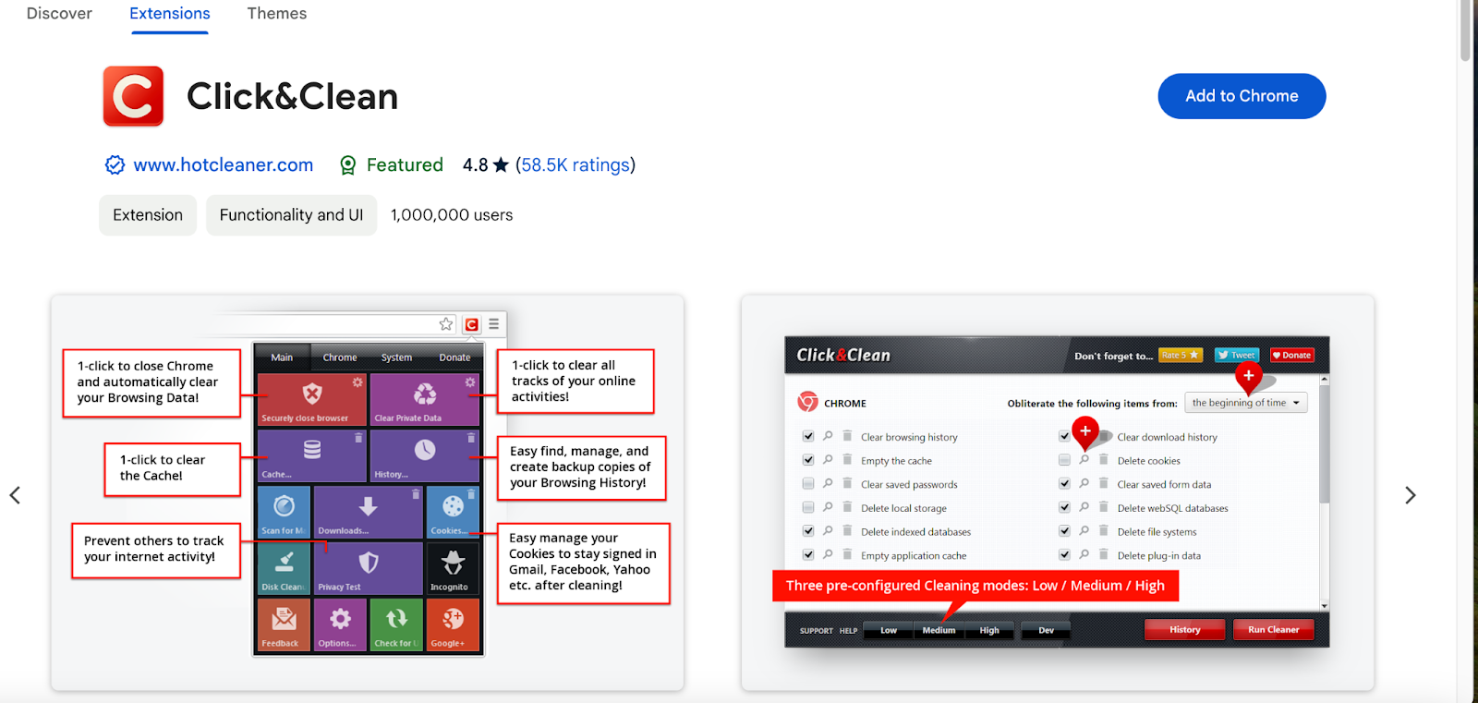Select the Main tab in the popup screenshot
The height and width of the screenshot is (703, 1478).
282,358
